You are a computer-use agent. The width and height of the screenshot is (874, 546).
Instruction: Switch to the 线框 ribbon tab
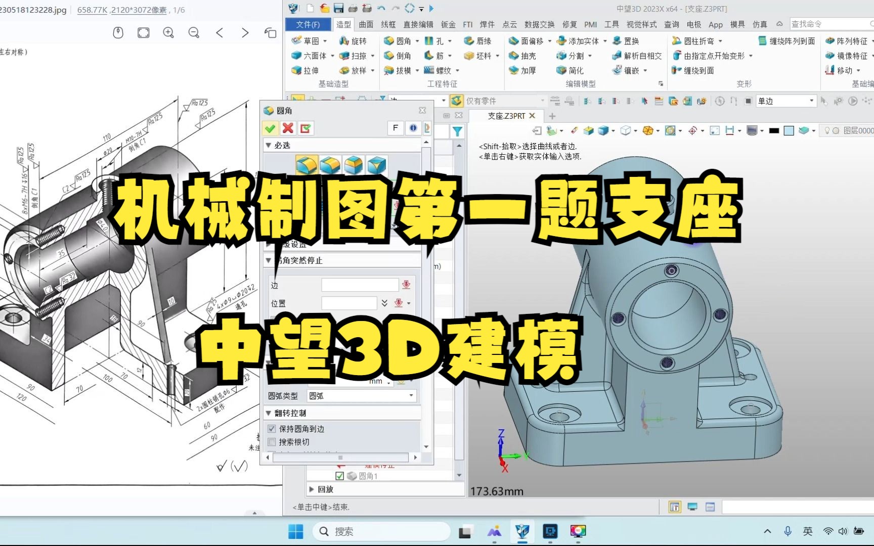(x=388, y=24)
